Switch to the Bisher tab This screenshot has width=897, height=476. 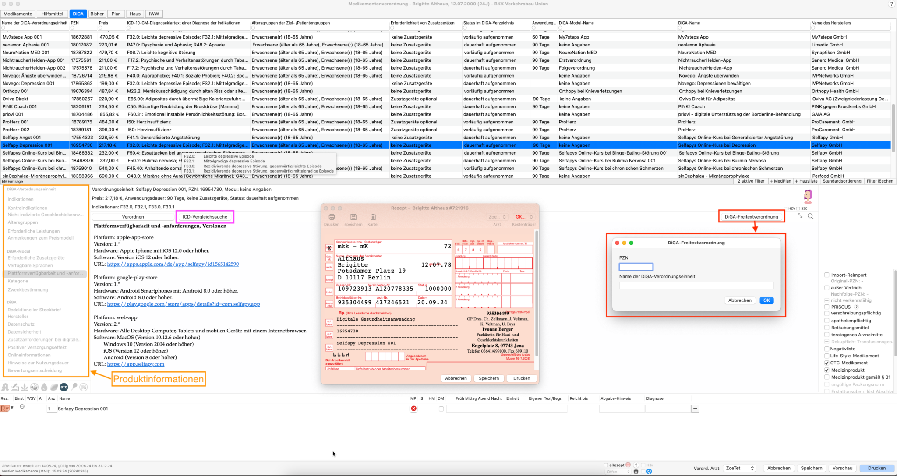point(97,14)
